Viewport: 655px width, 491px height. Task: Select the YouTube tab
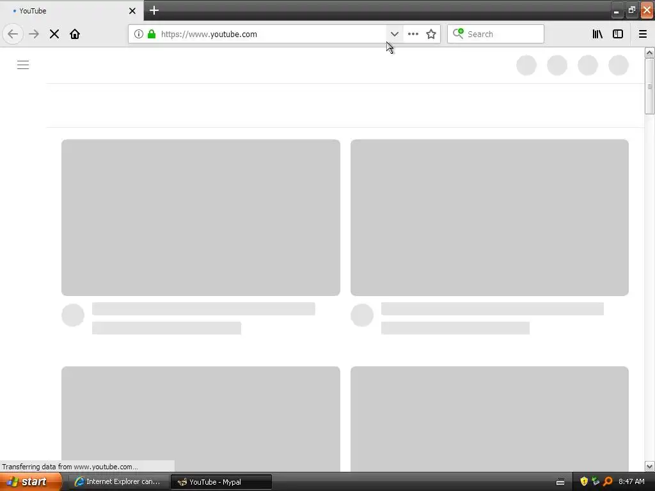72,11
